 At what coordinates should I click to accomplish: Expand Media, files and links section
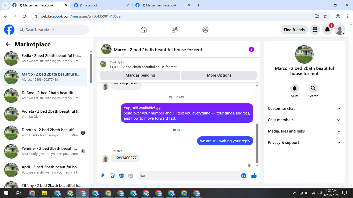pyautogui.click(x=304, y=131)
